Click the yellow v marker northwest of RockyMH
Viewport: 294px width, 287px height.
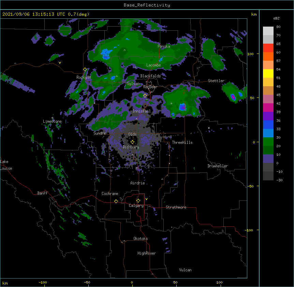pos(60,63)
